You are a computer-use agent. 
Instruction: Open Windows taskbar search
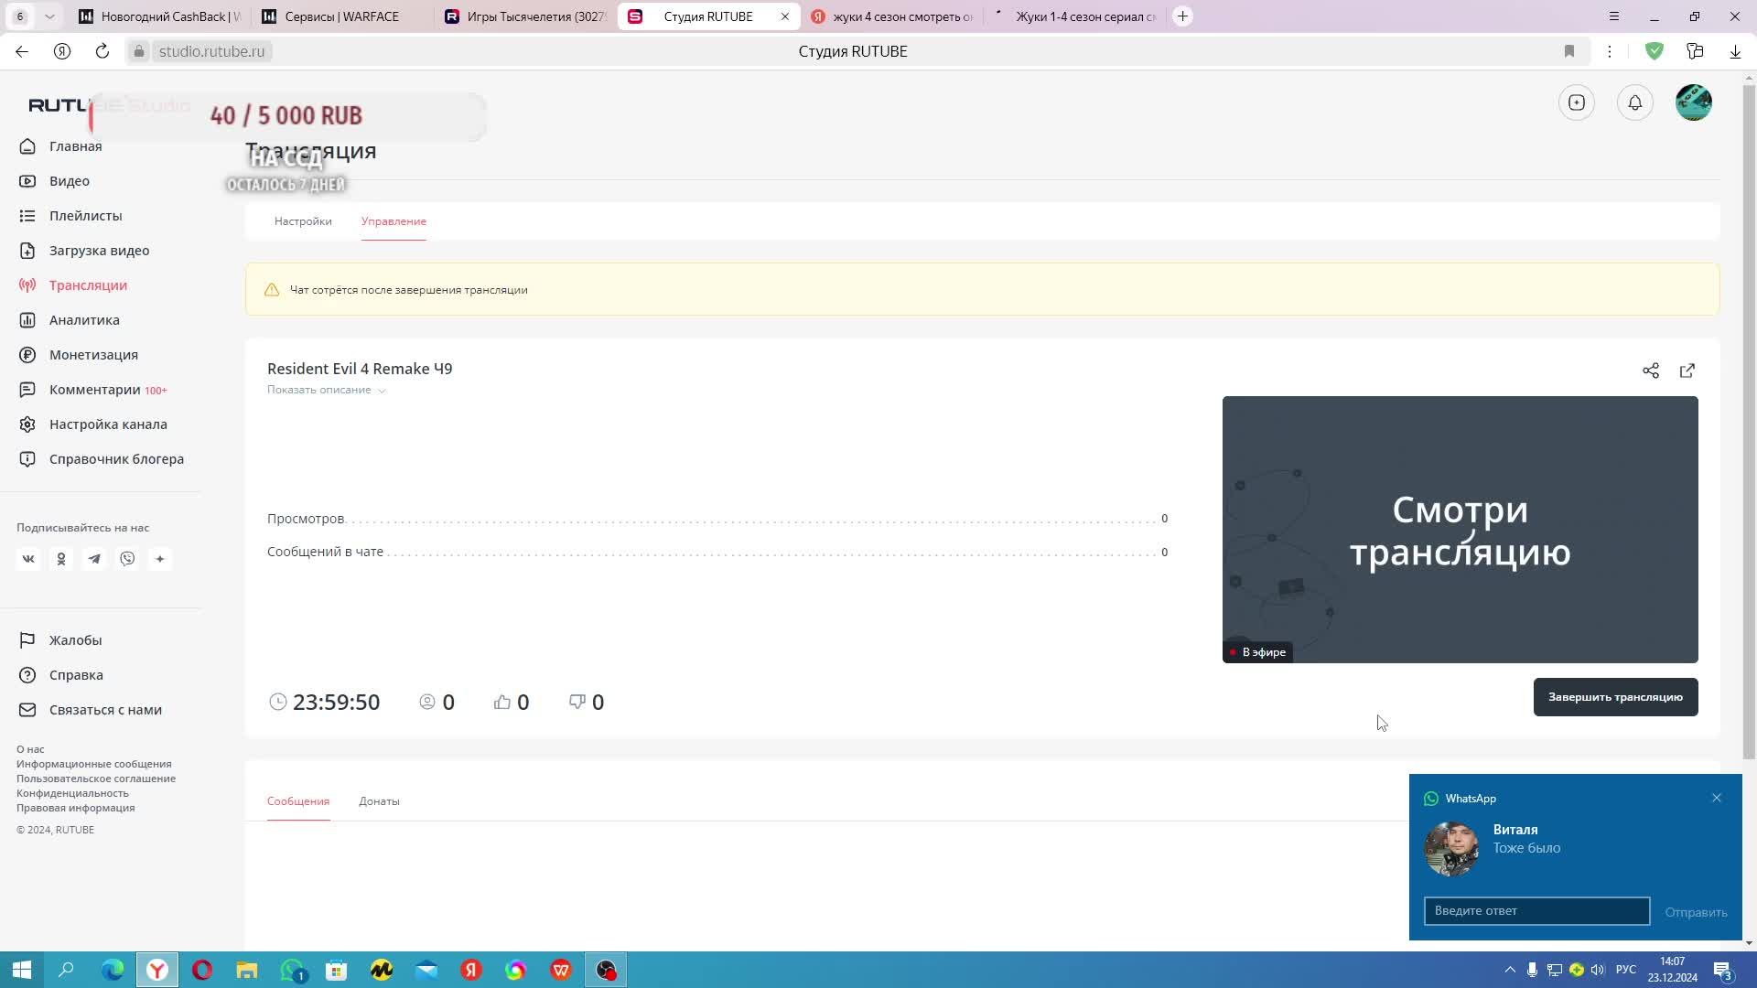tap(66, 970)
